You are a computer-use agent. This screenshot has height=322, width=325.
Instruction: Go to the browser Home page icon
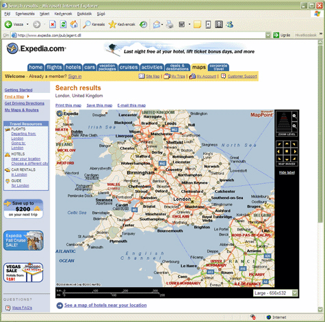74,25
